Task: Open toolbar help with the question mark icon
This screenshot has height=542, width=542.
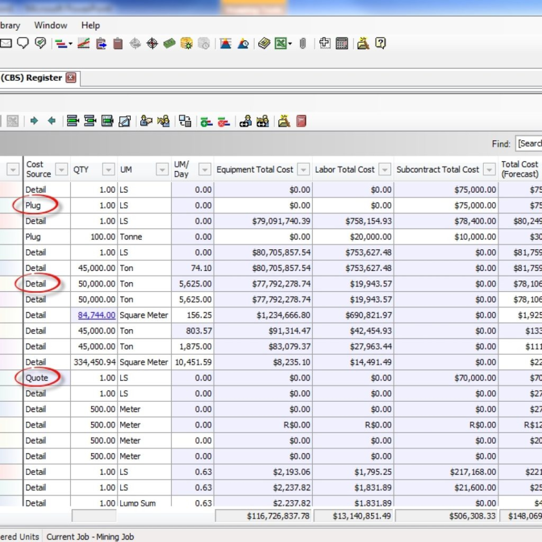Action: pyautogui.click(x=381, y=43)
